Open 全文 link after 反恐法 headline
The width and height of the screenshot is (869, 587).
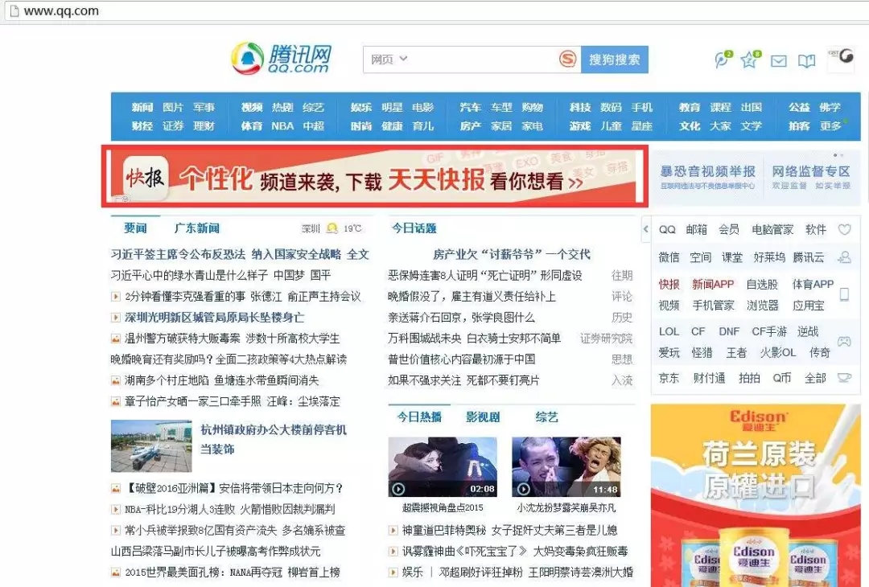pyautogui.click(x=358, y=254)
